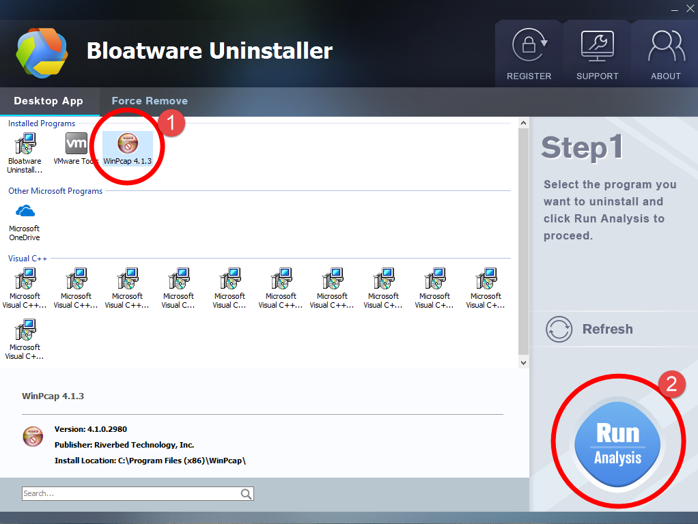
Task: Click the Bloatware Uninstaller logo
Action: click(x=42, y=53)
